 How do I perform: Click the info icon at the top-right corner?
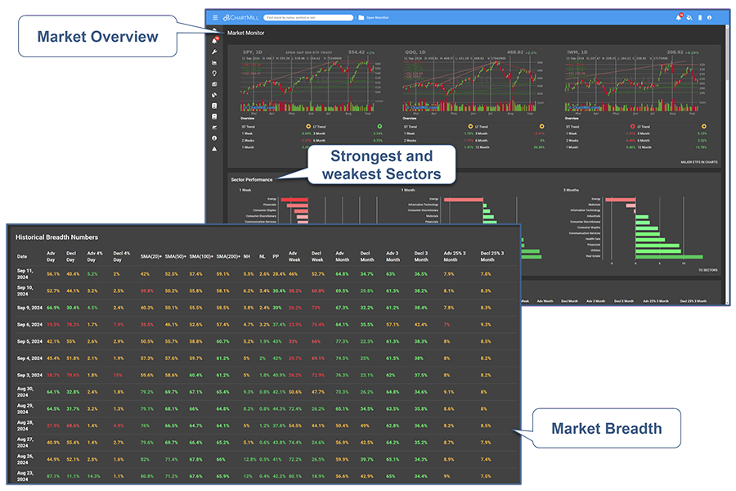tap(709, 16)
